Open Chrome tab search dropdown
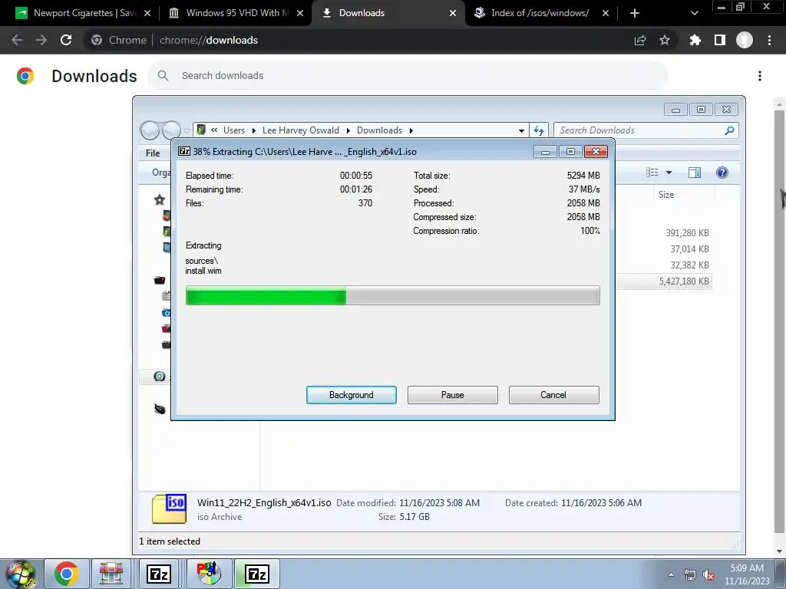 (694, 13)
